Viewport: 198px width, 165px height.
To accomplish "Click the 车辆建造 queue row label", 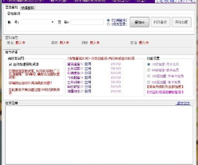I will click(x=74, y=73).
